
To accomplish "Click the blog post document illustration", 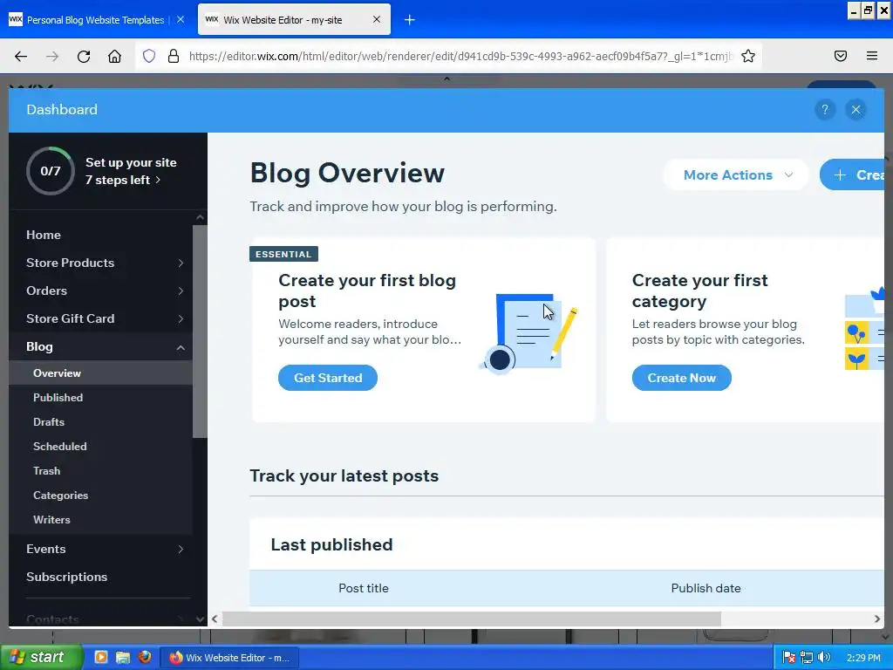I will pos(528,333).
